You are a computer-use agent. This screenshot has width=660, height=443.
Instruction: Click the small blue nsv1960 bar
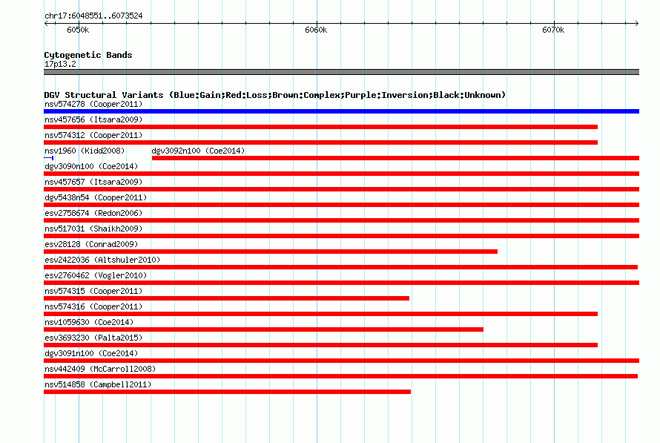click(48, 158)
